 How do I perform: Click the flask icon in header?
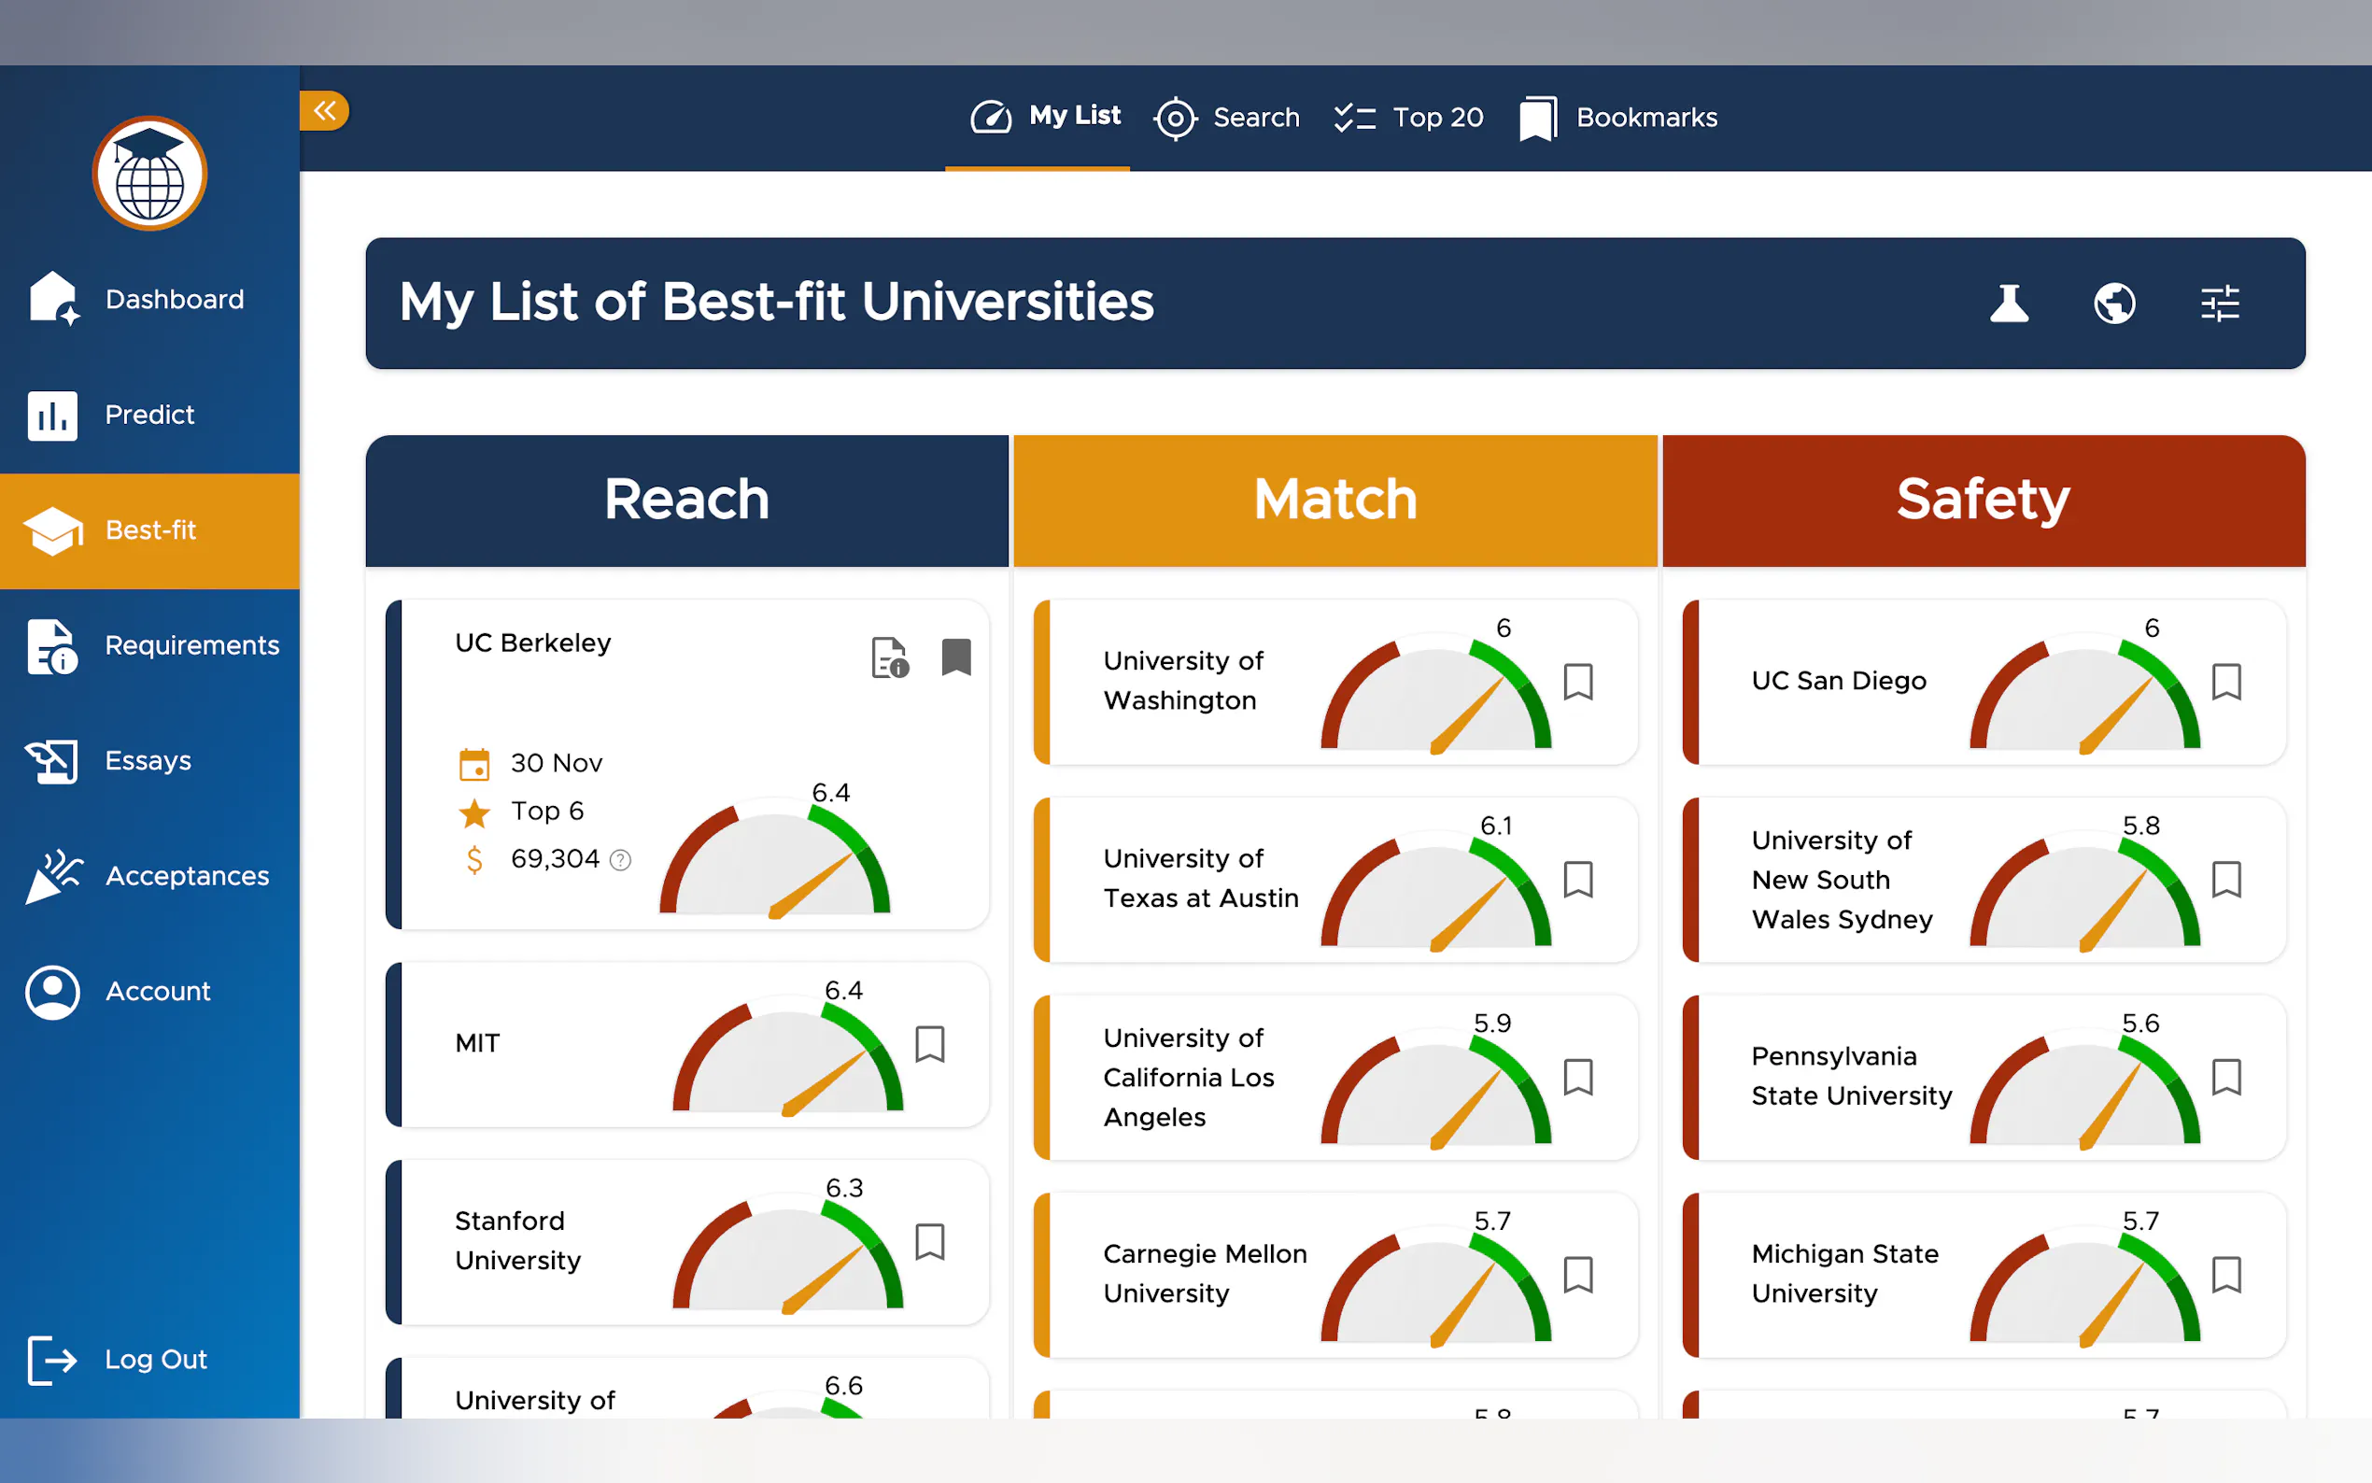(2008, 304)
